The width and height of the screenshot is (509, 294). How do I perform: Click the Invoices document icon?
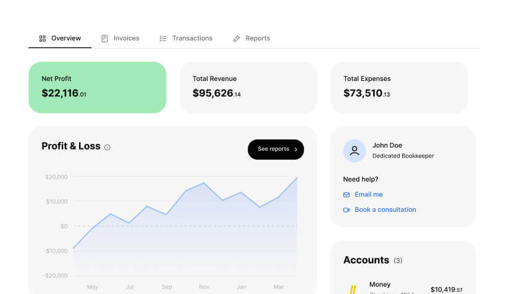point(104,39)
